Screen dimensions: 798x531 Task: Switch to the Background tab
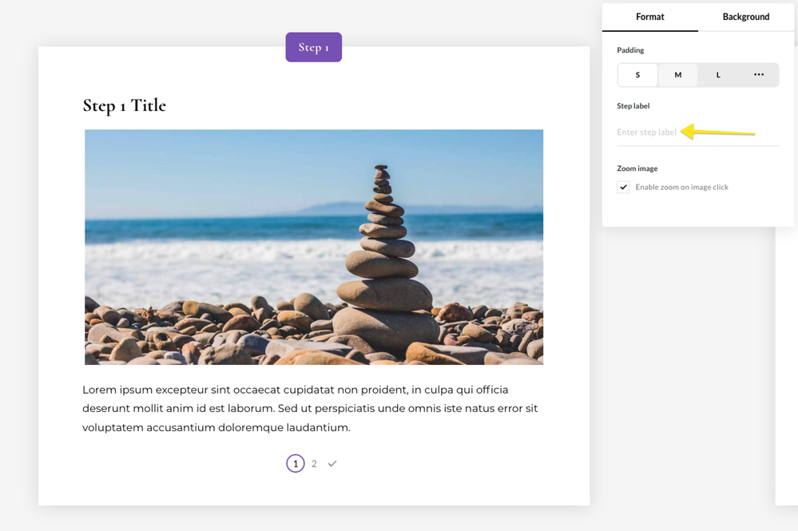click(745, 17)
